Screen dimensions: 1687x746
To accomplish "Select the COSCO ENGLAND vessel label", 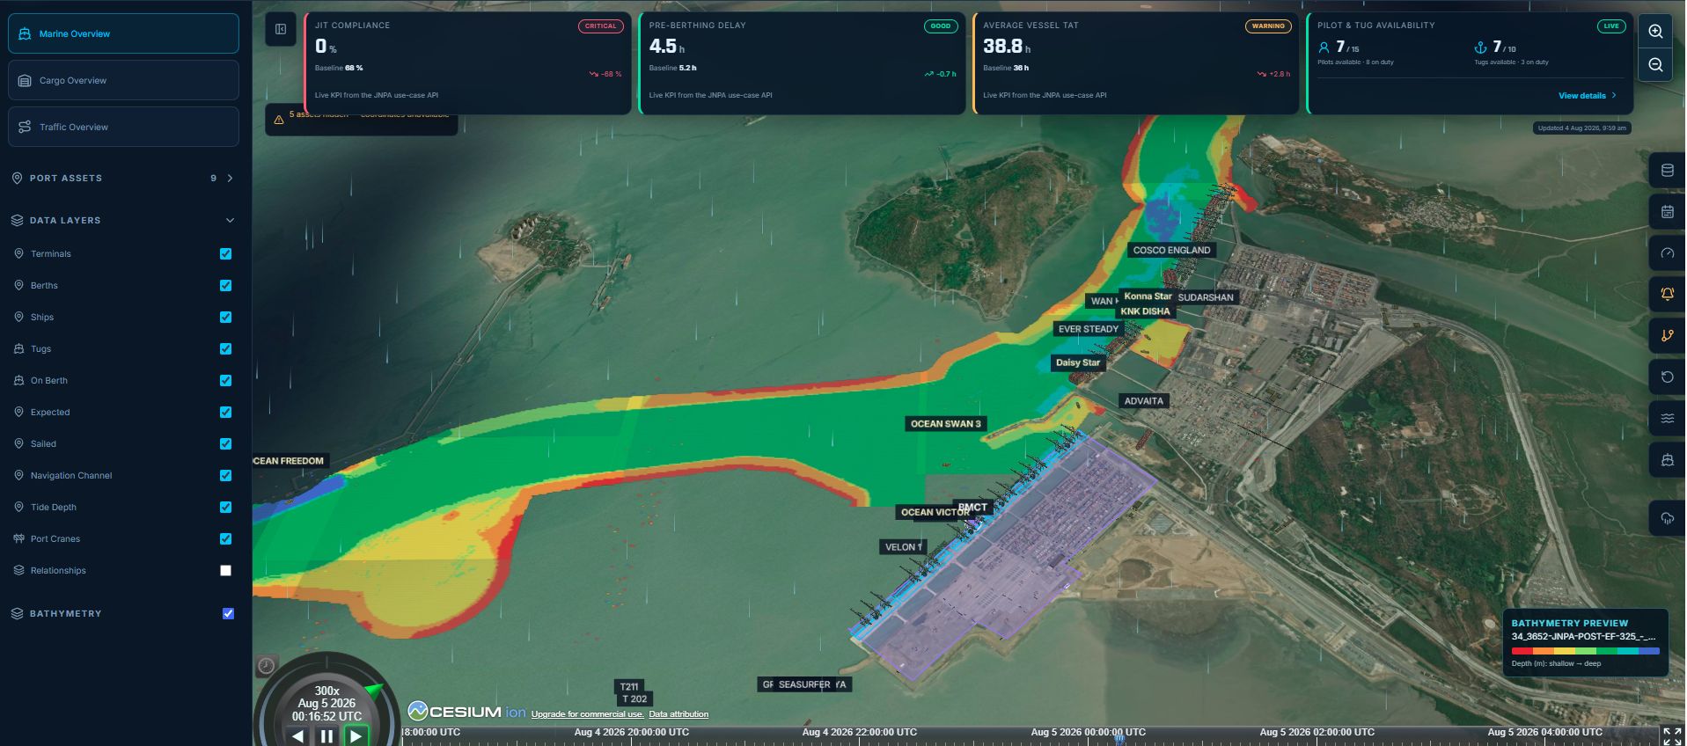I will coord(1171,250).
